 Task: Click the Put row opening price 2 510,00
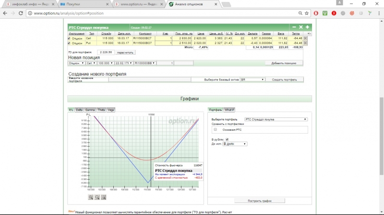[x=183, y=43]
